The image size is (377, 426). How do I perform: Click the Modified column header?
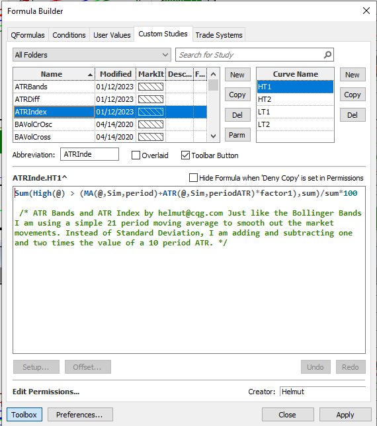pos(116,74)
